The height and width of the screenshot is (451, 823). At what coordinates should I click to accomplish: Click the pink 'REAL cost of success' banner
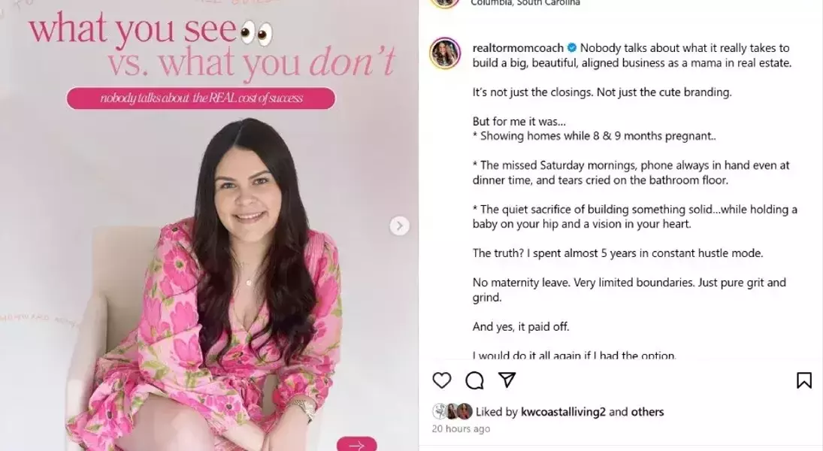201,98
